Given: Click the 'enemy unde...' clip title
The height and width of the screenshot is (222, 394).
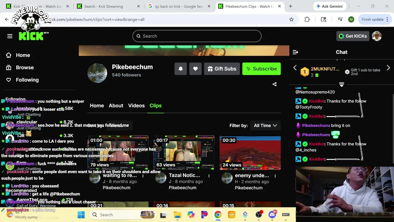Looking at the screenshot, I should point(252,175).
